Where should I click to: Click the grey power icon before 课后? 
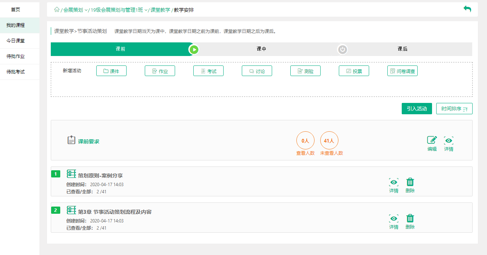coord(343,49)
